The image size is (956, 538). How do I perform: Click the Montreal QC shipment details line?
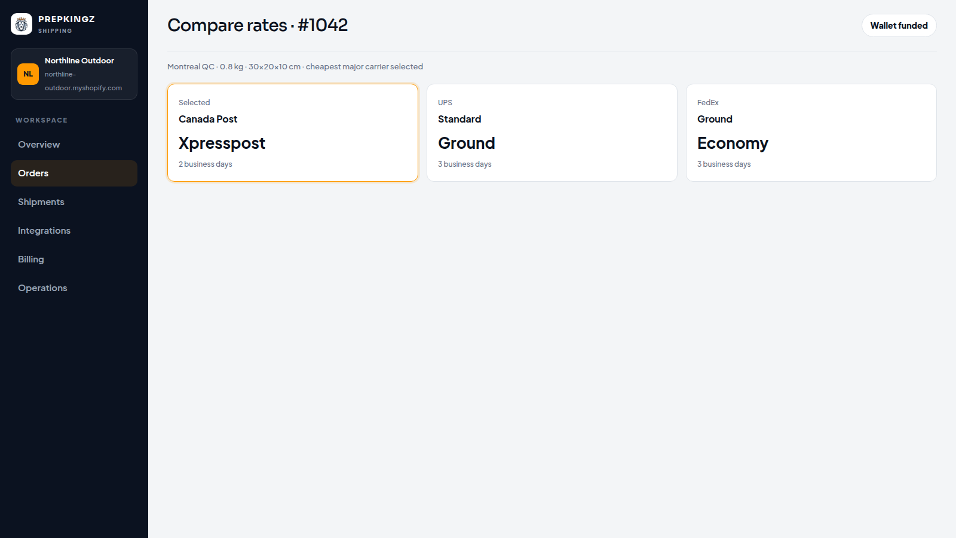tap(295, 67)
